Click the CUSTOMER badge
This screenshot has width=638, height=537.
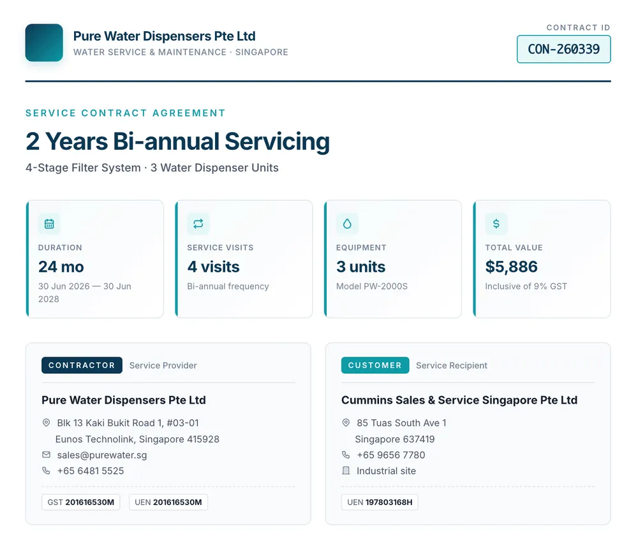click(375, 365)
